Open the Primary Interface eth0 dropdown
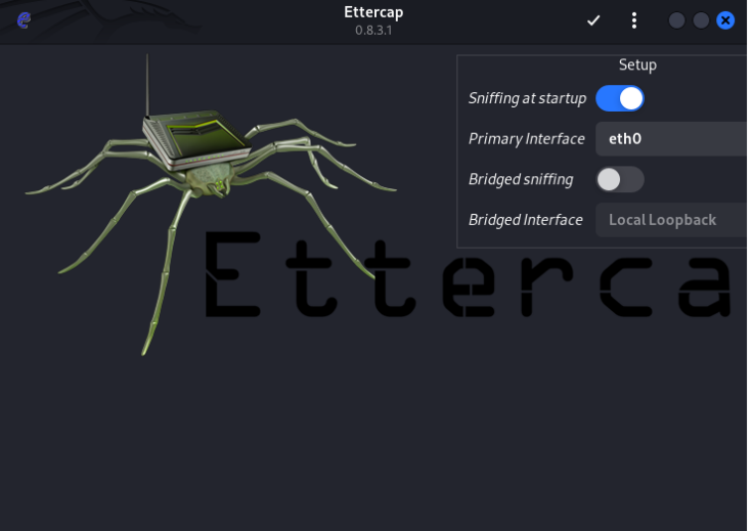The height and width of the screenshot is (531, 752). (x=672, y=139)
